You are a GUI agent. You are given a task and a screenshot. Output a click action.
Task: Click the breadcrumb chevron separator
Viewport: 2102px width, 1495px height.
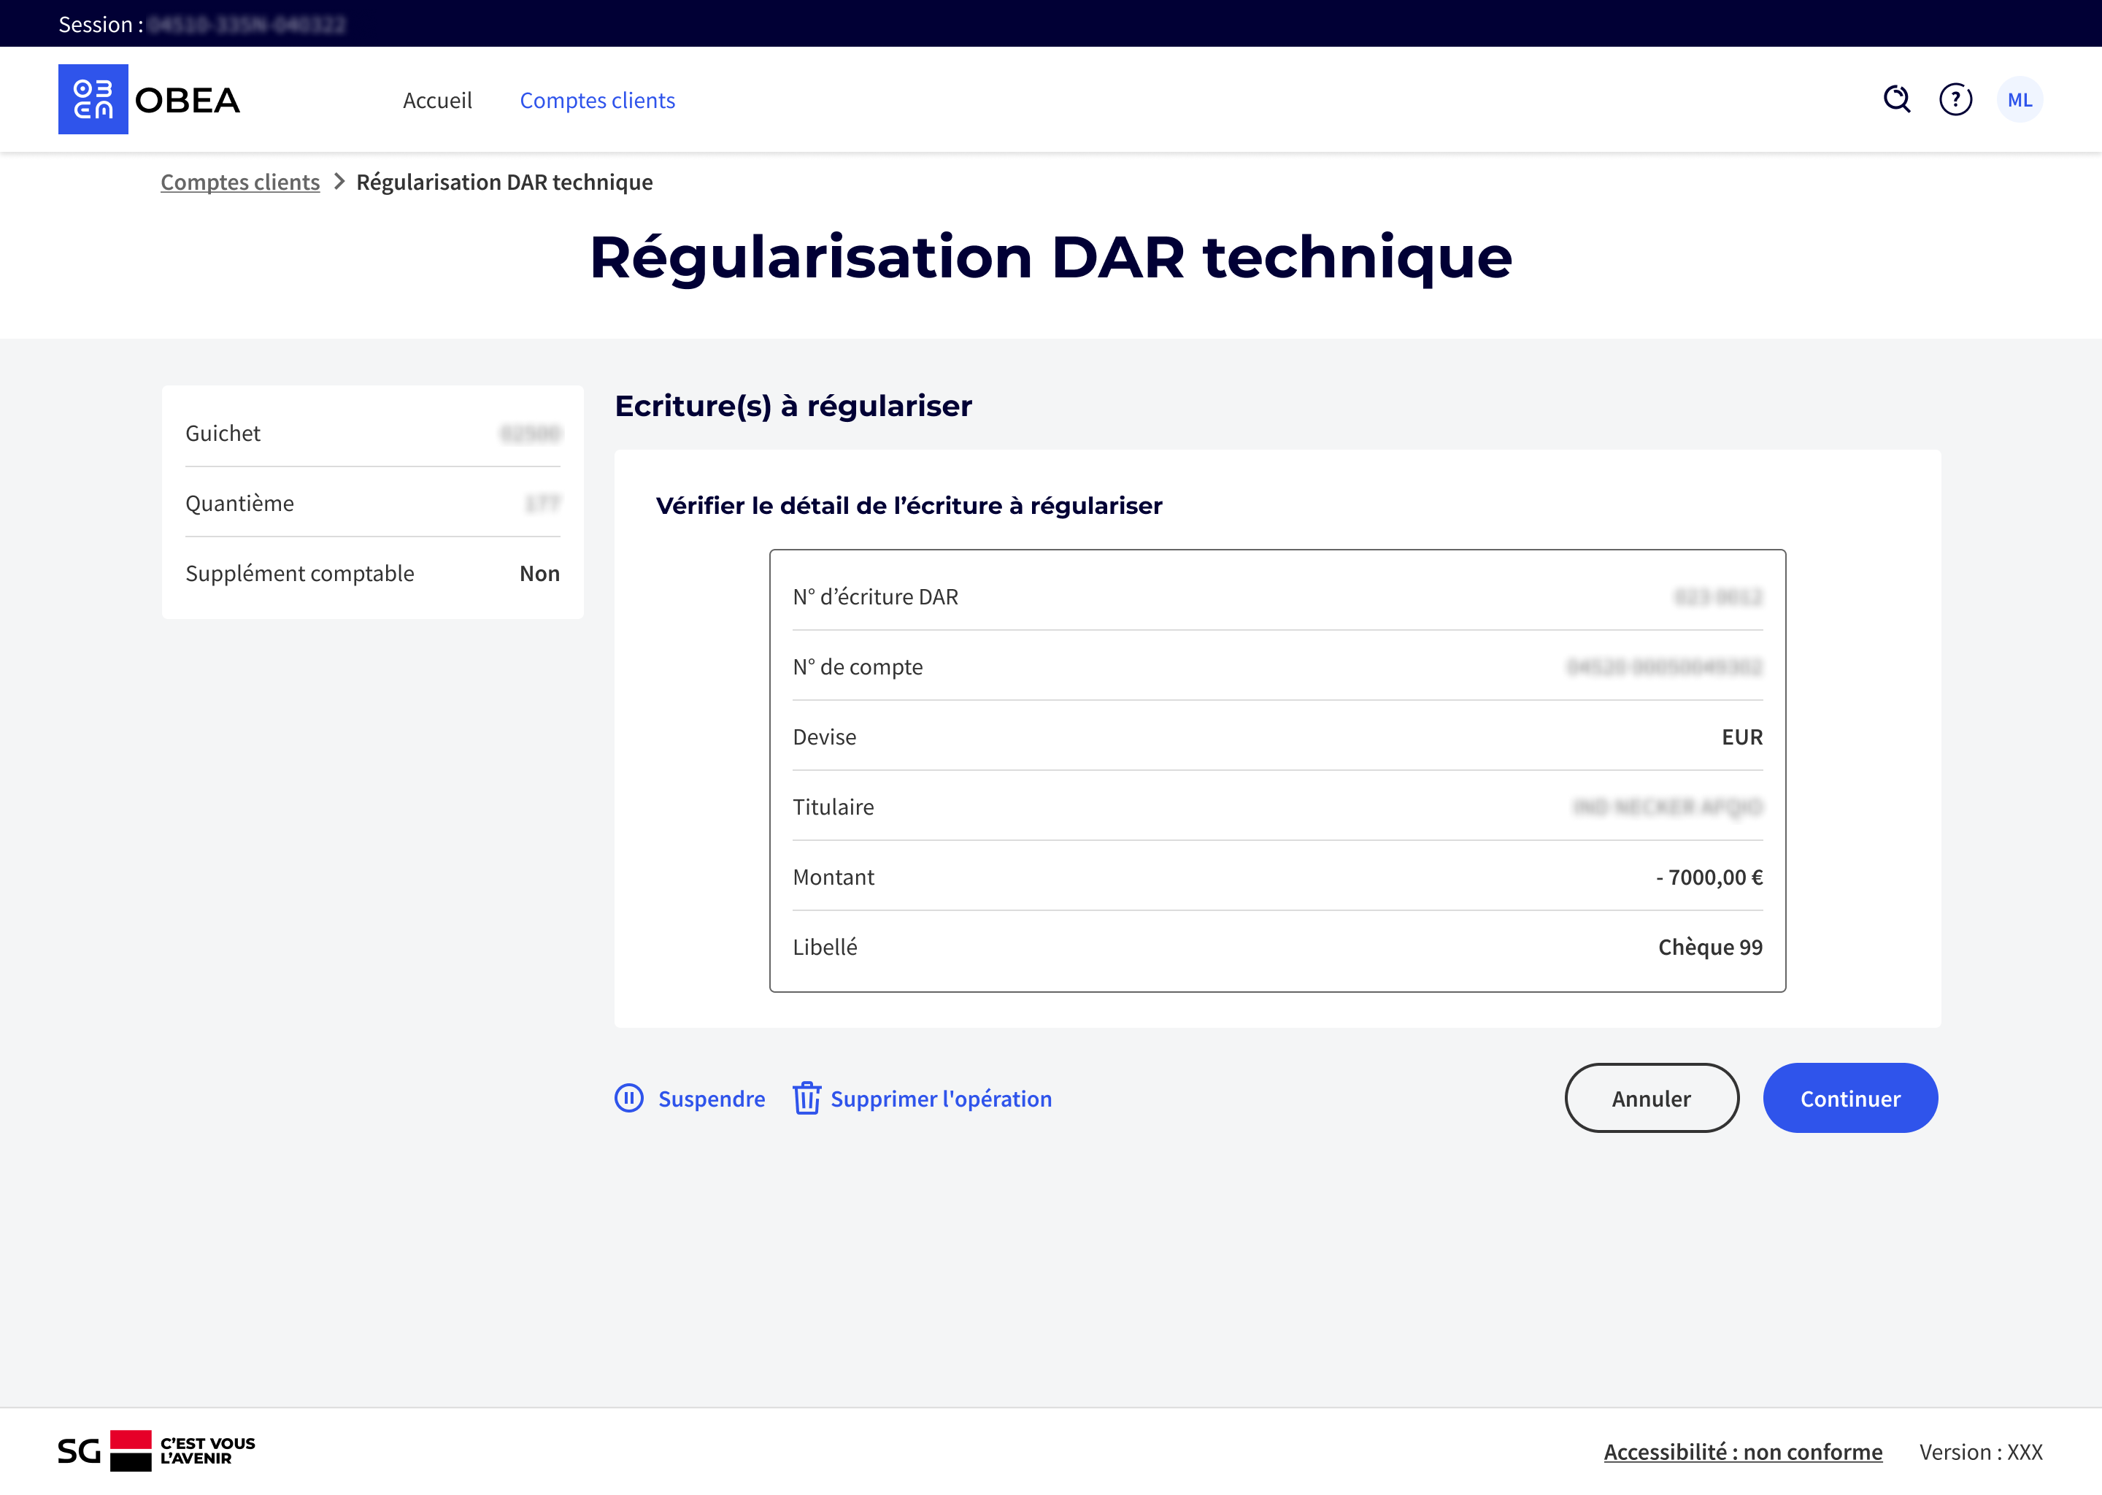click(x=339, y=181)
